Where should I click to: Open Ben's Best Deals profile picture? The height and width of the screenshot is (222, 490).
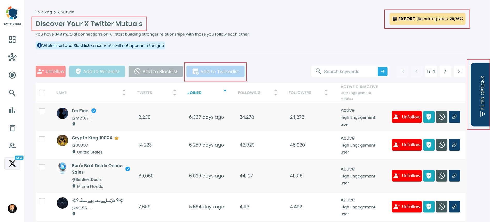[x=62, y=168]
